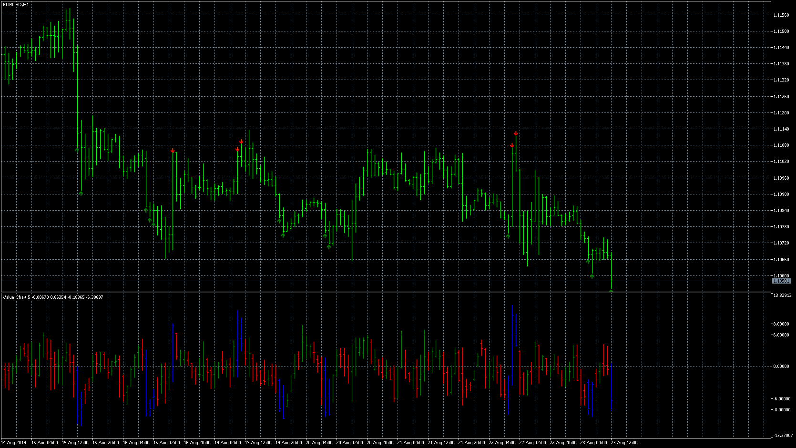Click price scale value 1.11080

782,145
